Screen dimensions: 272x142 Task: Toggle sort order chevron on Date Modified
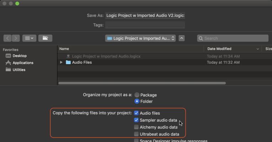[x=258, y=49]
